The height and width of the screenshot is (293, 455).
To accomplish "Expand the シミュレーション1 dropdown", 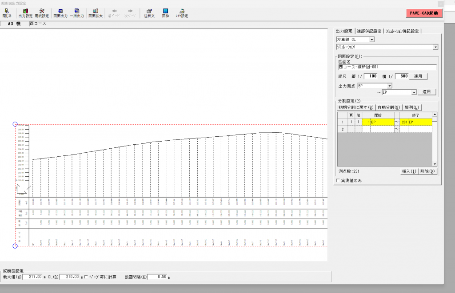I will 435,47.
